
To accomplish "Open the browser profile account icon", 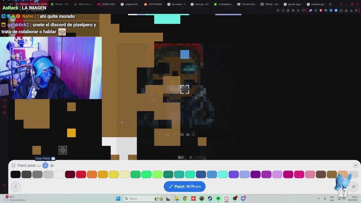I will [346, 10].
